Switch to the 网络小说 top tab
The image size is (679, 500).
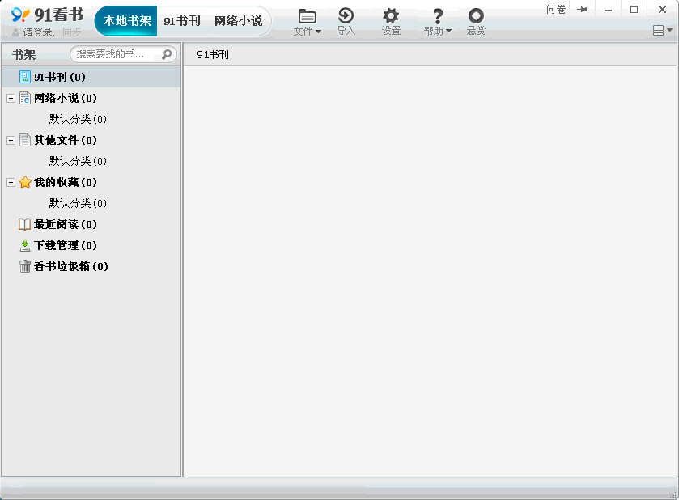click(x=239, y=21)
